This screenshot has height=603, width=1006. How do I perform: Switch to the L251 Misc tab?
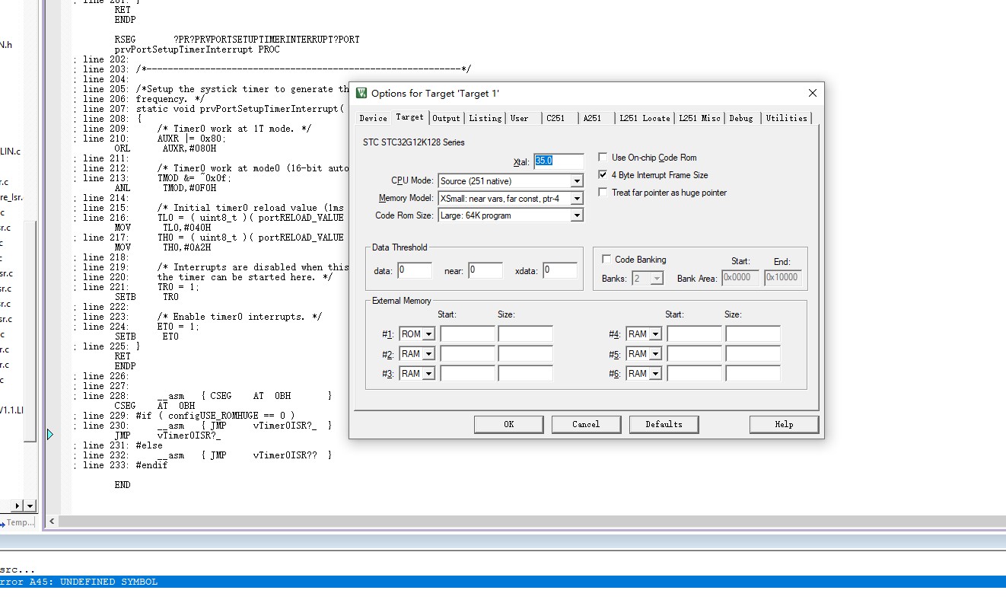(x=699, y=118)
